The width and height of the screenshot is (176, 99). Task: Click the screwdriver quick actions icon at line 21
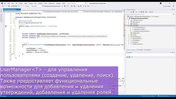coord(12,54)
